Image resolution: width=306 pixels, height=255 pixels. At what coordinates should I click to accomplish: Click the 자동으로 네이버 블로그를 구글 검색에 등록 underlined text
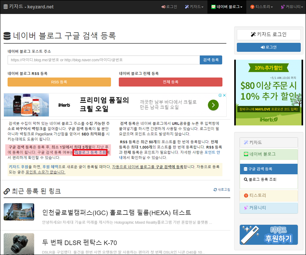pos(148,167)
